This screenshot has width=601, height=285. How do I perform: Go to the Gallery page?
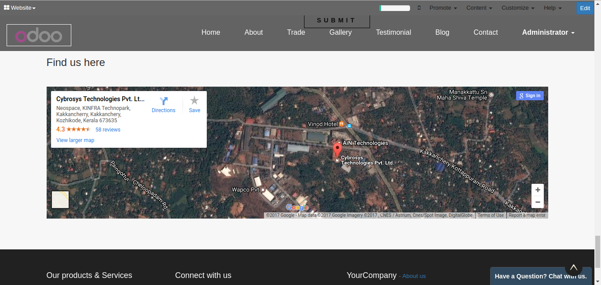tap(340, 33)
